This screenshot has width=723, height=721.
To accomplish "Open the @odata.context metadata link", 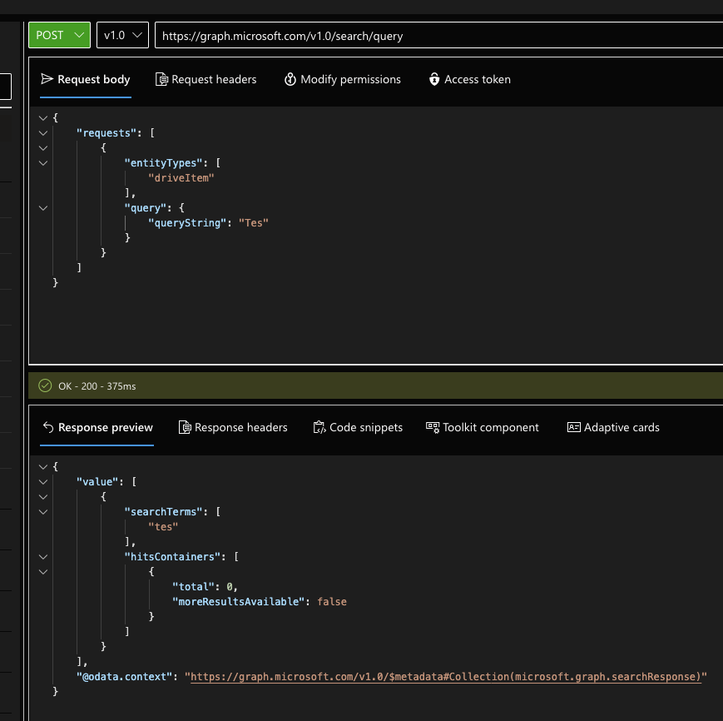I will pos(445,677).
